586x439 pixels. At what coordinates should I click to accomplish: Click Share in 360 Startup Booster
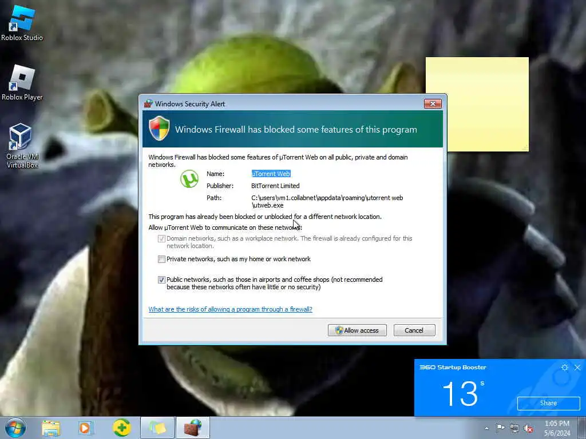click(x=548, y=403)
